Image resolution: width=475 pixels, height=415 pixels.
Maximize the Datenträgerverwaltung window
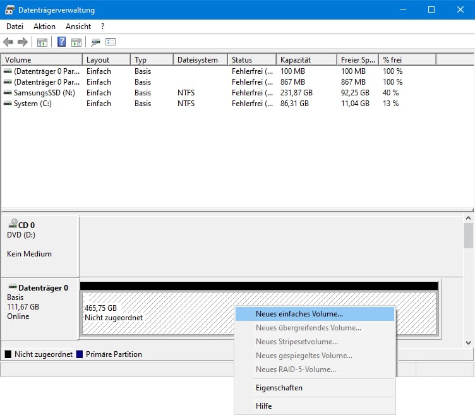click(x=431, y=9)
